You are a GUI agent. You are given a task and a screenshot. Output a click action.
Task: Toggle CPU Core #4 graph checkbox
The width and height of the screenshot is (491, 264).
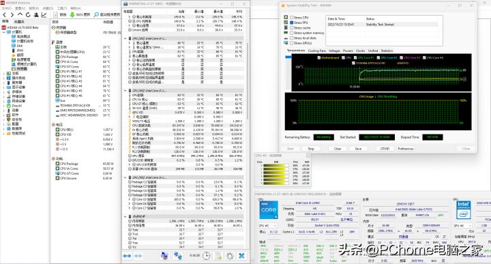(424, 57)
